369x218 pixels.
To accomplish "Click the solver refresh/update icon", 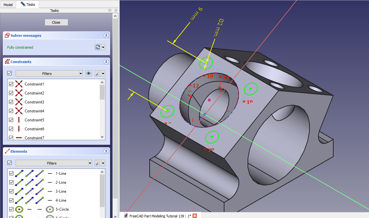I will coord(98,47).
